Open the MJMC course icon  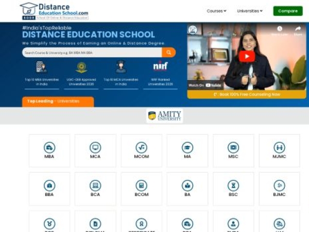[x=279, y=147]
